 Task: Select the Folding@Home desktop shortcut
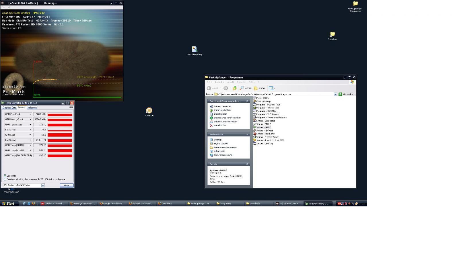coord(11,190)
